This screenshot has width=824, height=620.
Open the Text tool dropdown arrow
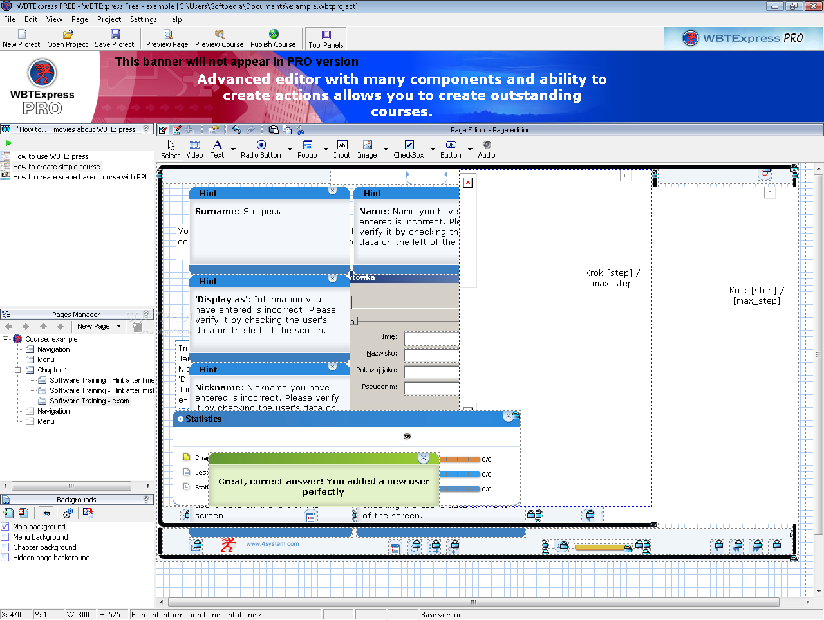233,149
